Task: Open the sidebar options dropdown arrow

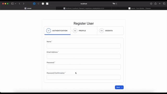Action: 16,4
